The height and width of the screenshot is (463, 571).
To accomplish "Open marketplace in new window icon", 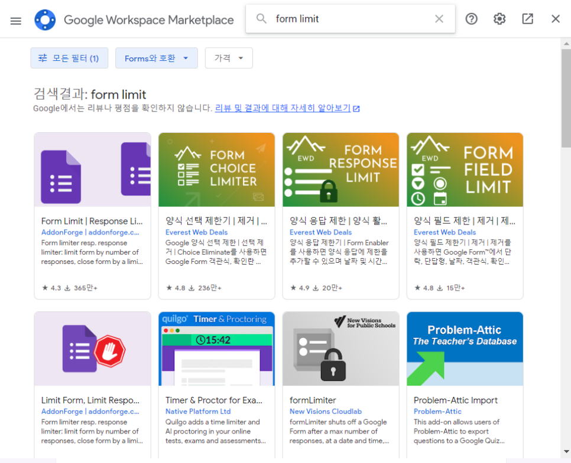I will (x=527, y=19).
